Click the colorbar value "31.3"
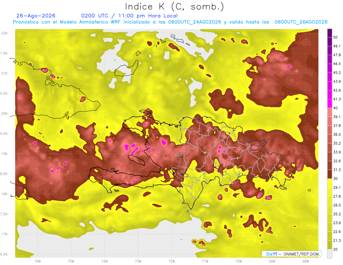Screen dimensions: 343x265 (x=337, y=170)
